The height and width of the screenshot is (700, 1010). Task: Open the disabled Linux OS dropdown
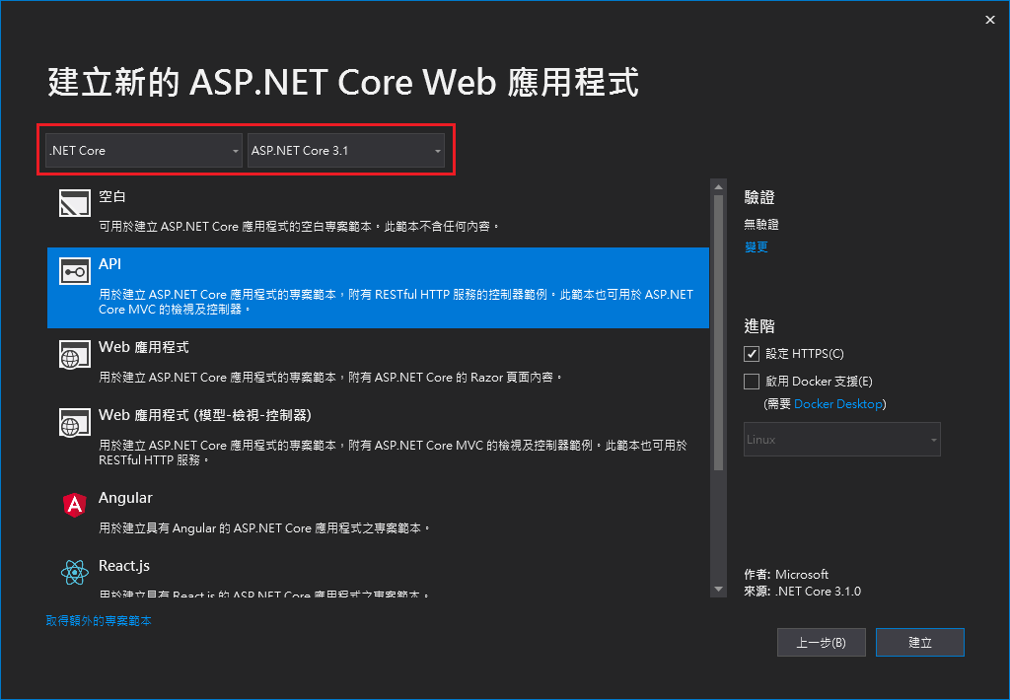point(842,439)
